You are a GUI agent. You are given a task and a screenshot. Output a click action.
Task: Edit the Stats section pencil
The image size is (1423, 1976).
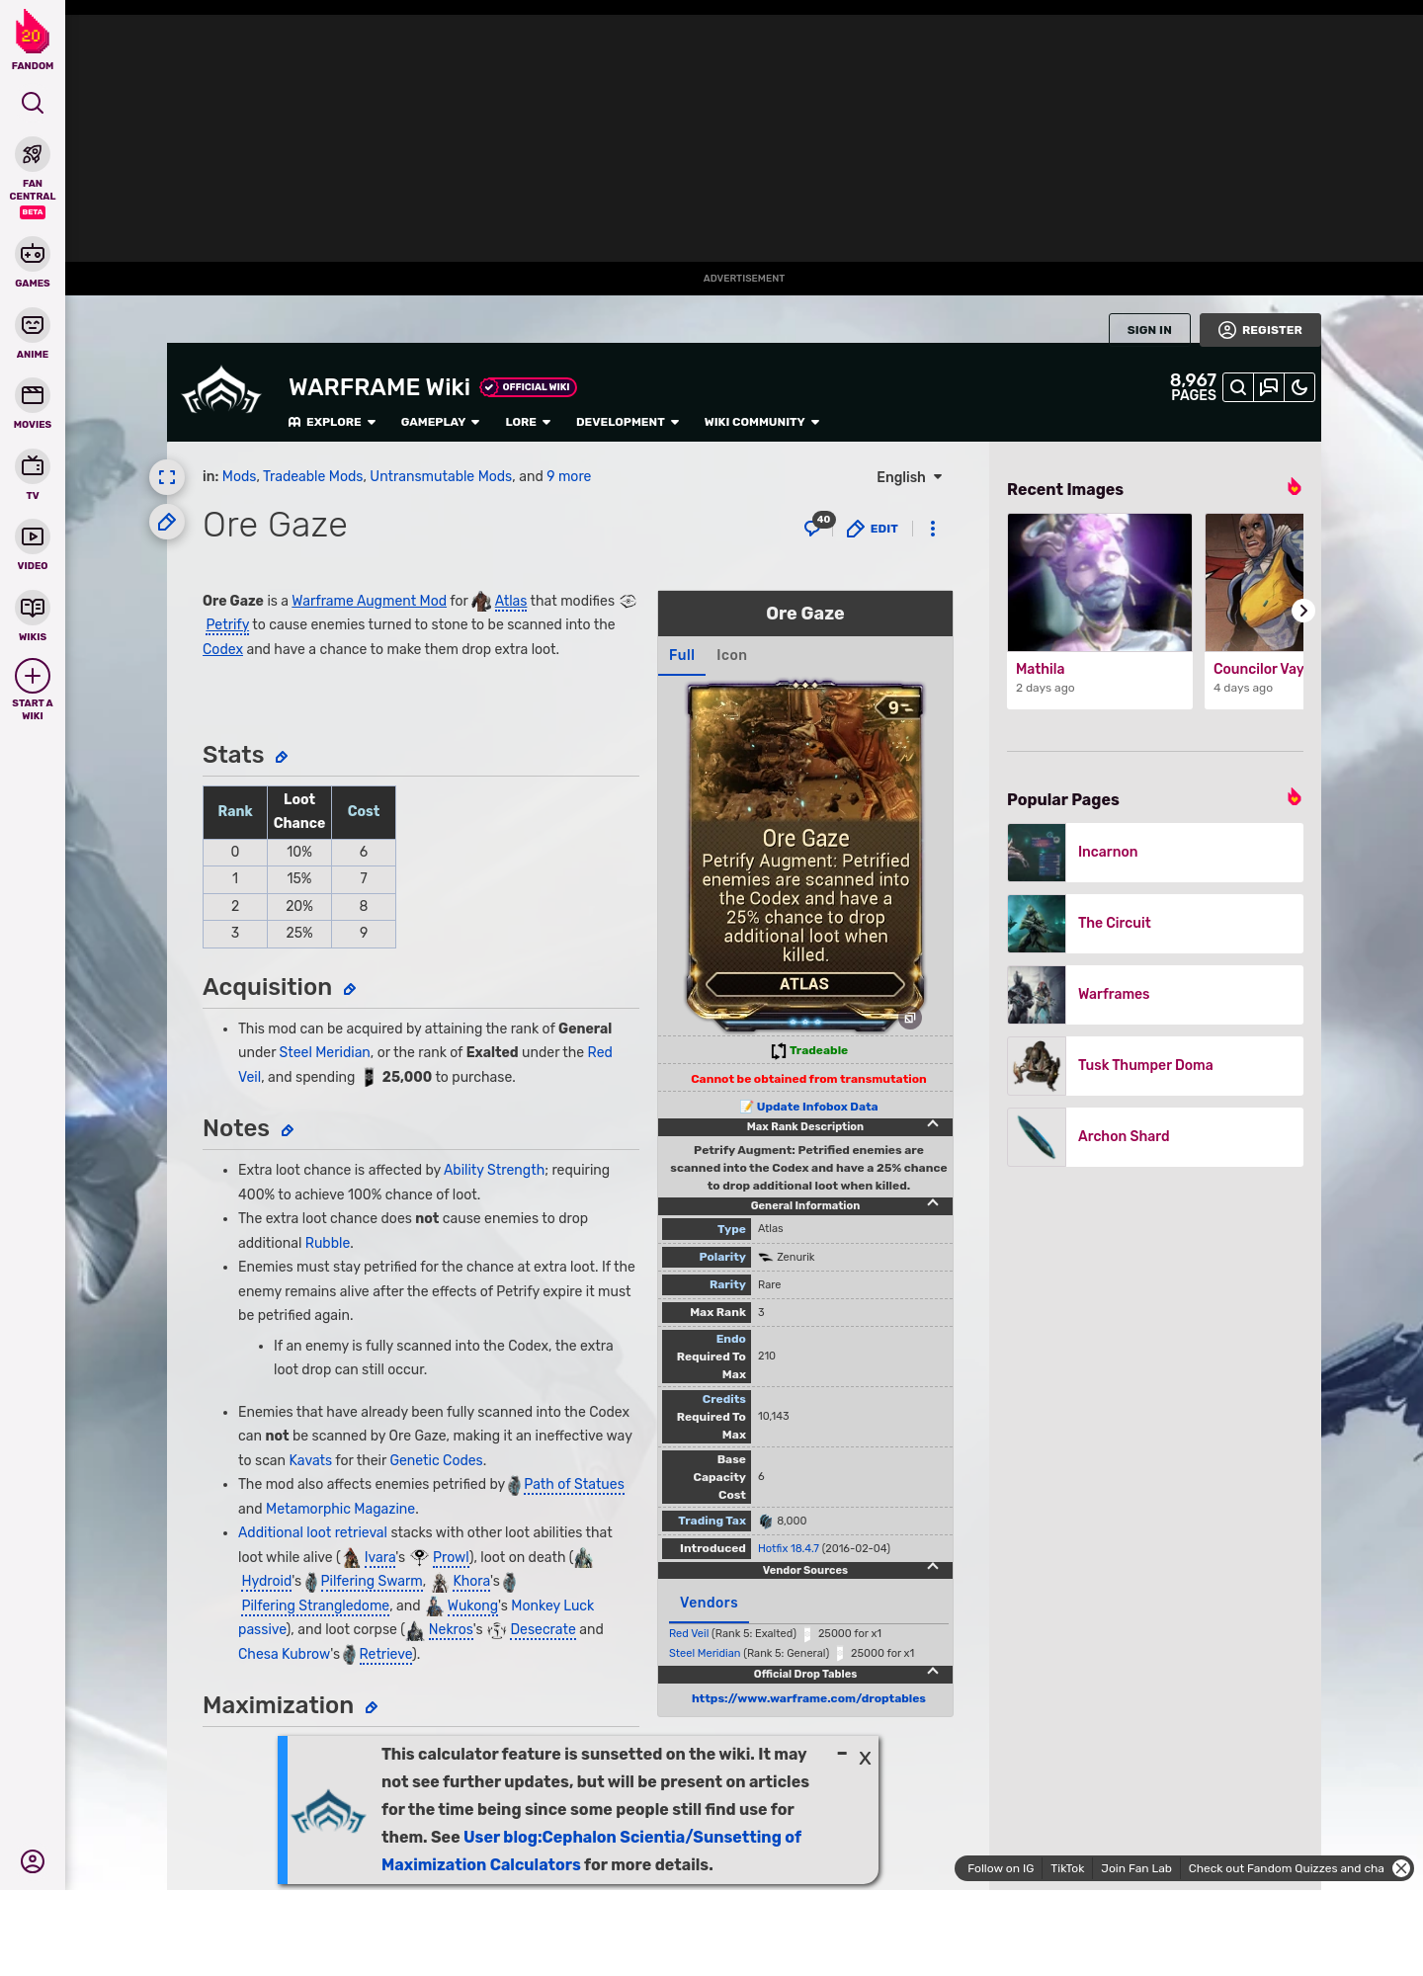[x=282, y=757]
